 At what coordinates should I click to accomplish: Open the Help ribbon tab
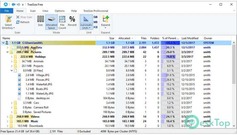click(74, 11)
